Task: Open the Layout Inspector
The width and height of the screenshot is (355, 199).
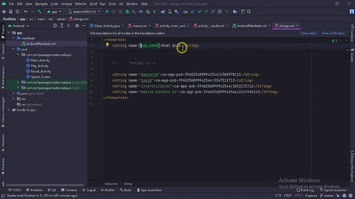Action: click(x=333, y=190)
